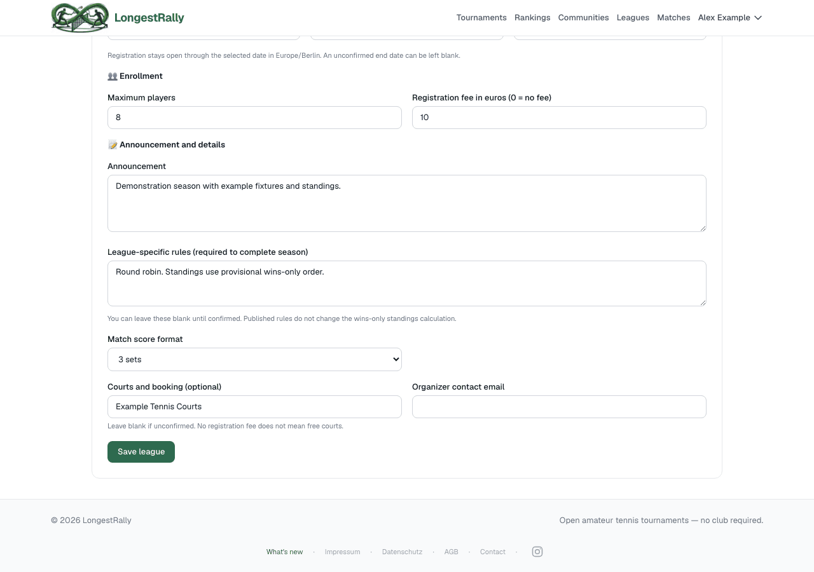Open the Instagram icon in footer
This screenshot has width=814, height=572.
pos(537,552)
